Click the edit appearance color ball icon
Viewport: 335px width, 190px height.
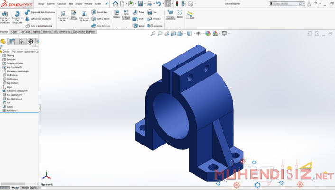click(207, 34)
